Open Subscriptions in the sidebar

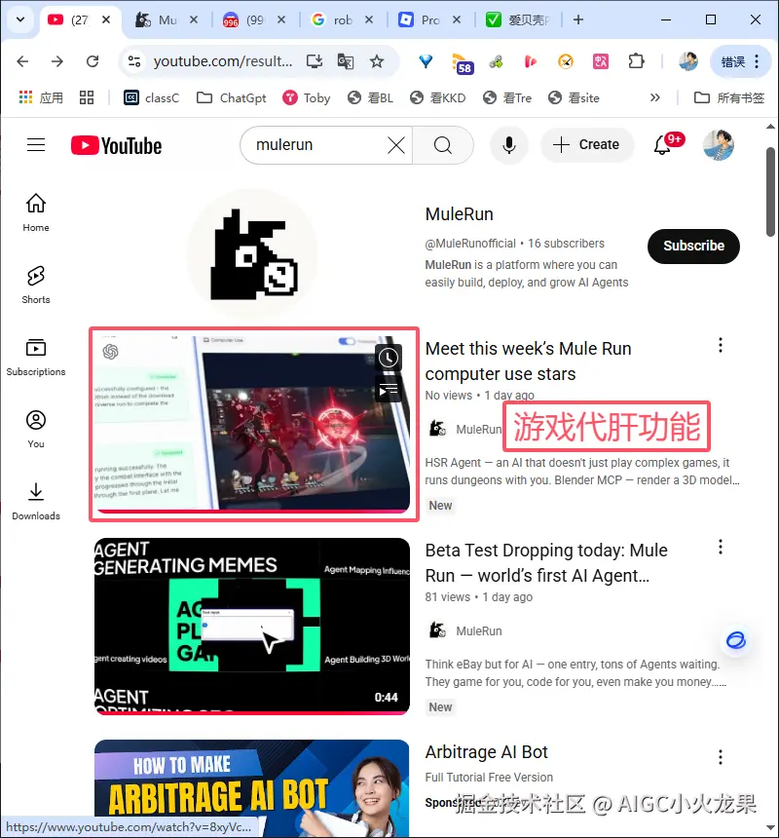coord(36,357)
